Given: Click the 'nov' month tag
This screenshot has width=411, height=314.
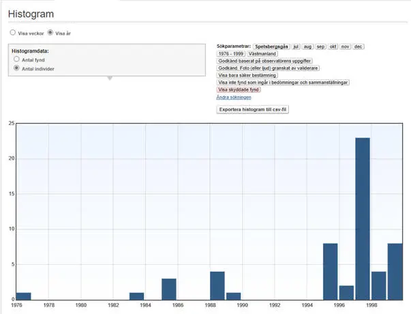Looking at the screenshot, I should tap(346, 46).
